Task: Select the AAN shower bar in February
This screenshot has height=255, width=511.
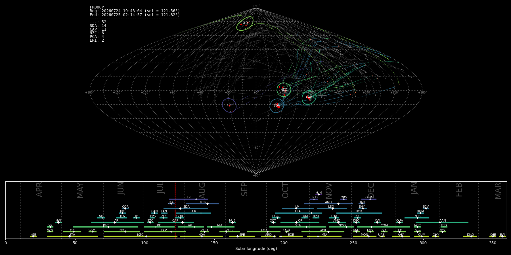Action: tap(442, 222)
